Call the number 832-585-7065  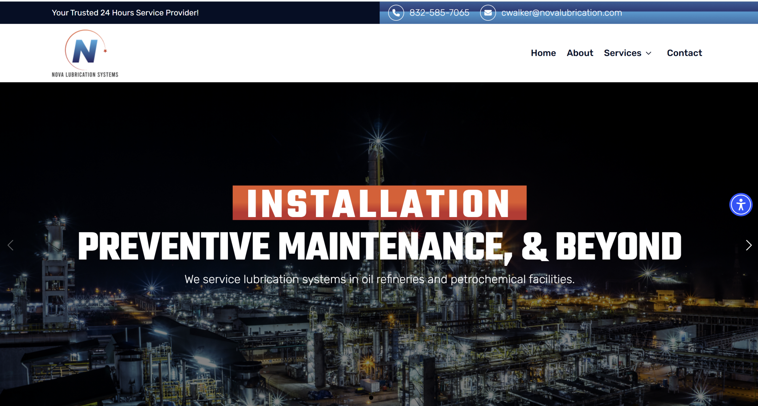(439, 13)
